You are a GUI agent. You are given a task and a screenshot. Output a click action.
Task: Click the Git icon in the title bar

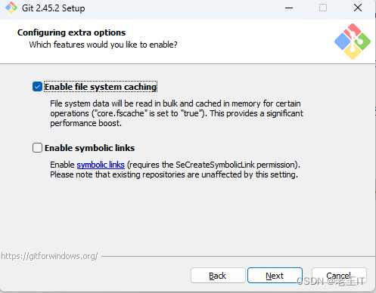click(11, 8)
